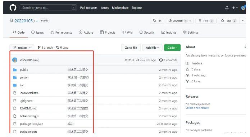The height and width of the screenshot is (137, 250).
Task: Follow Create a new release link
Action: 197,108
